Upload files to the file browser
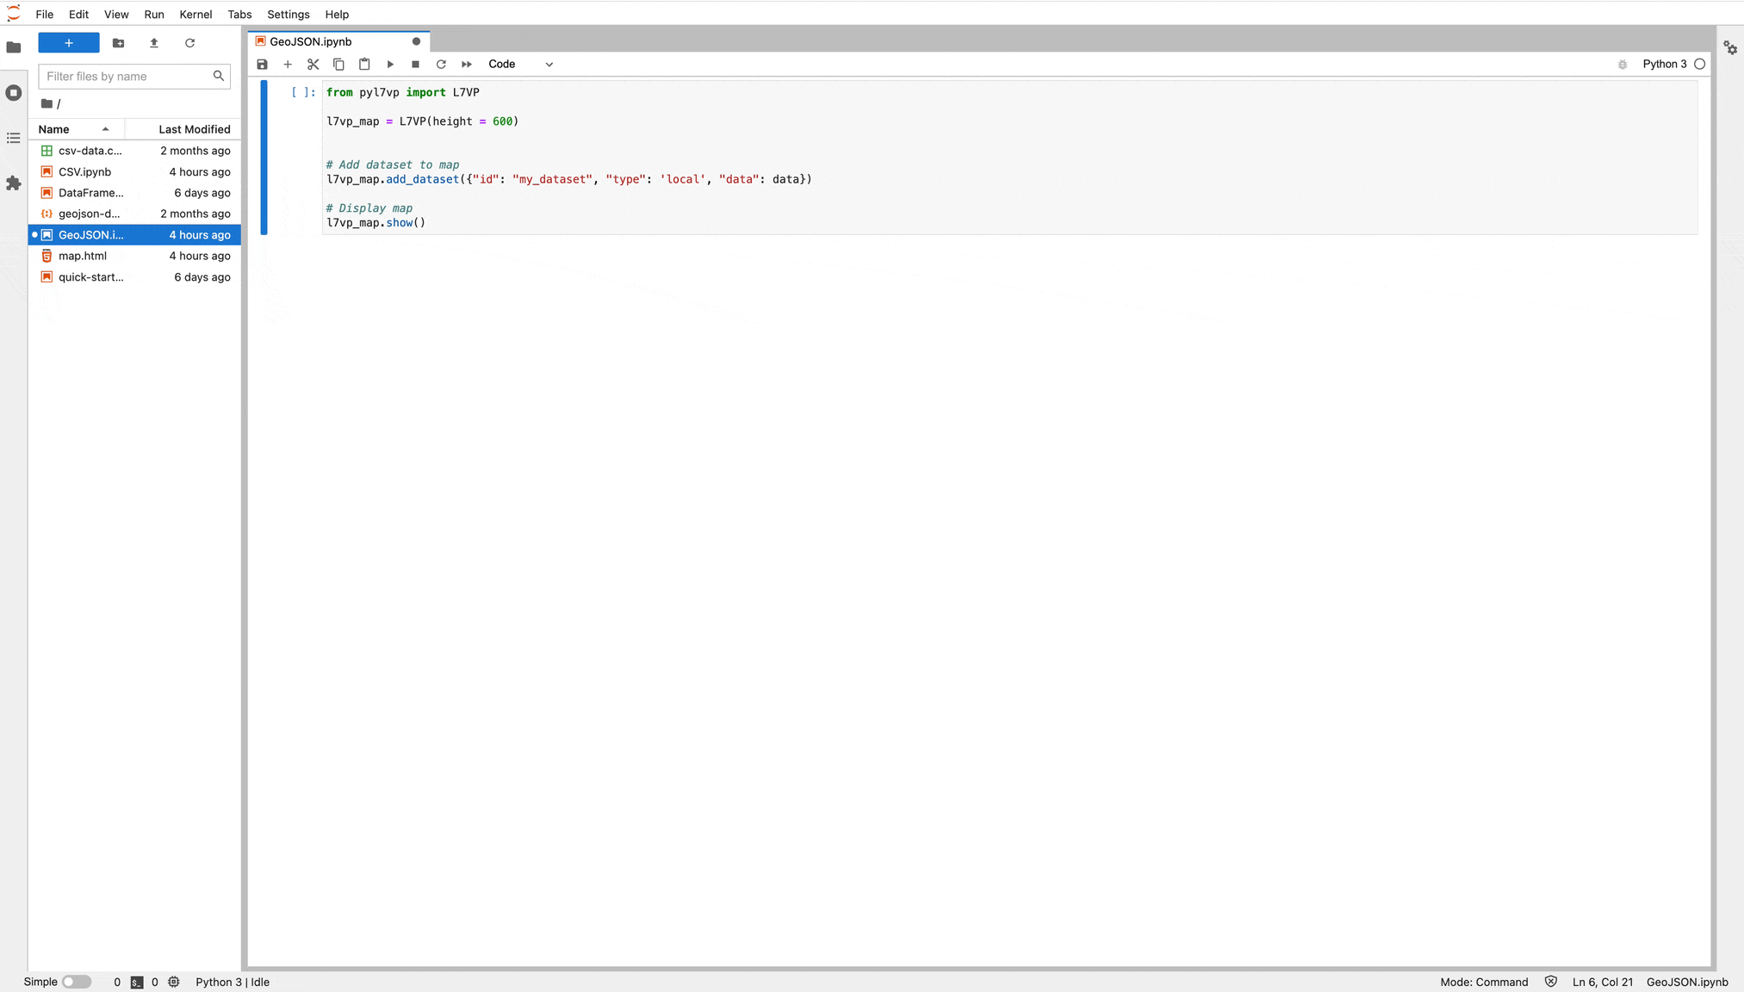The image size is (1744, 992). (x=153, y=43)
